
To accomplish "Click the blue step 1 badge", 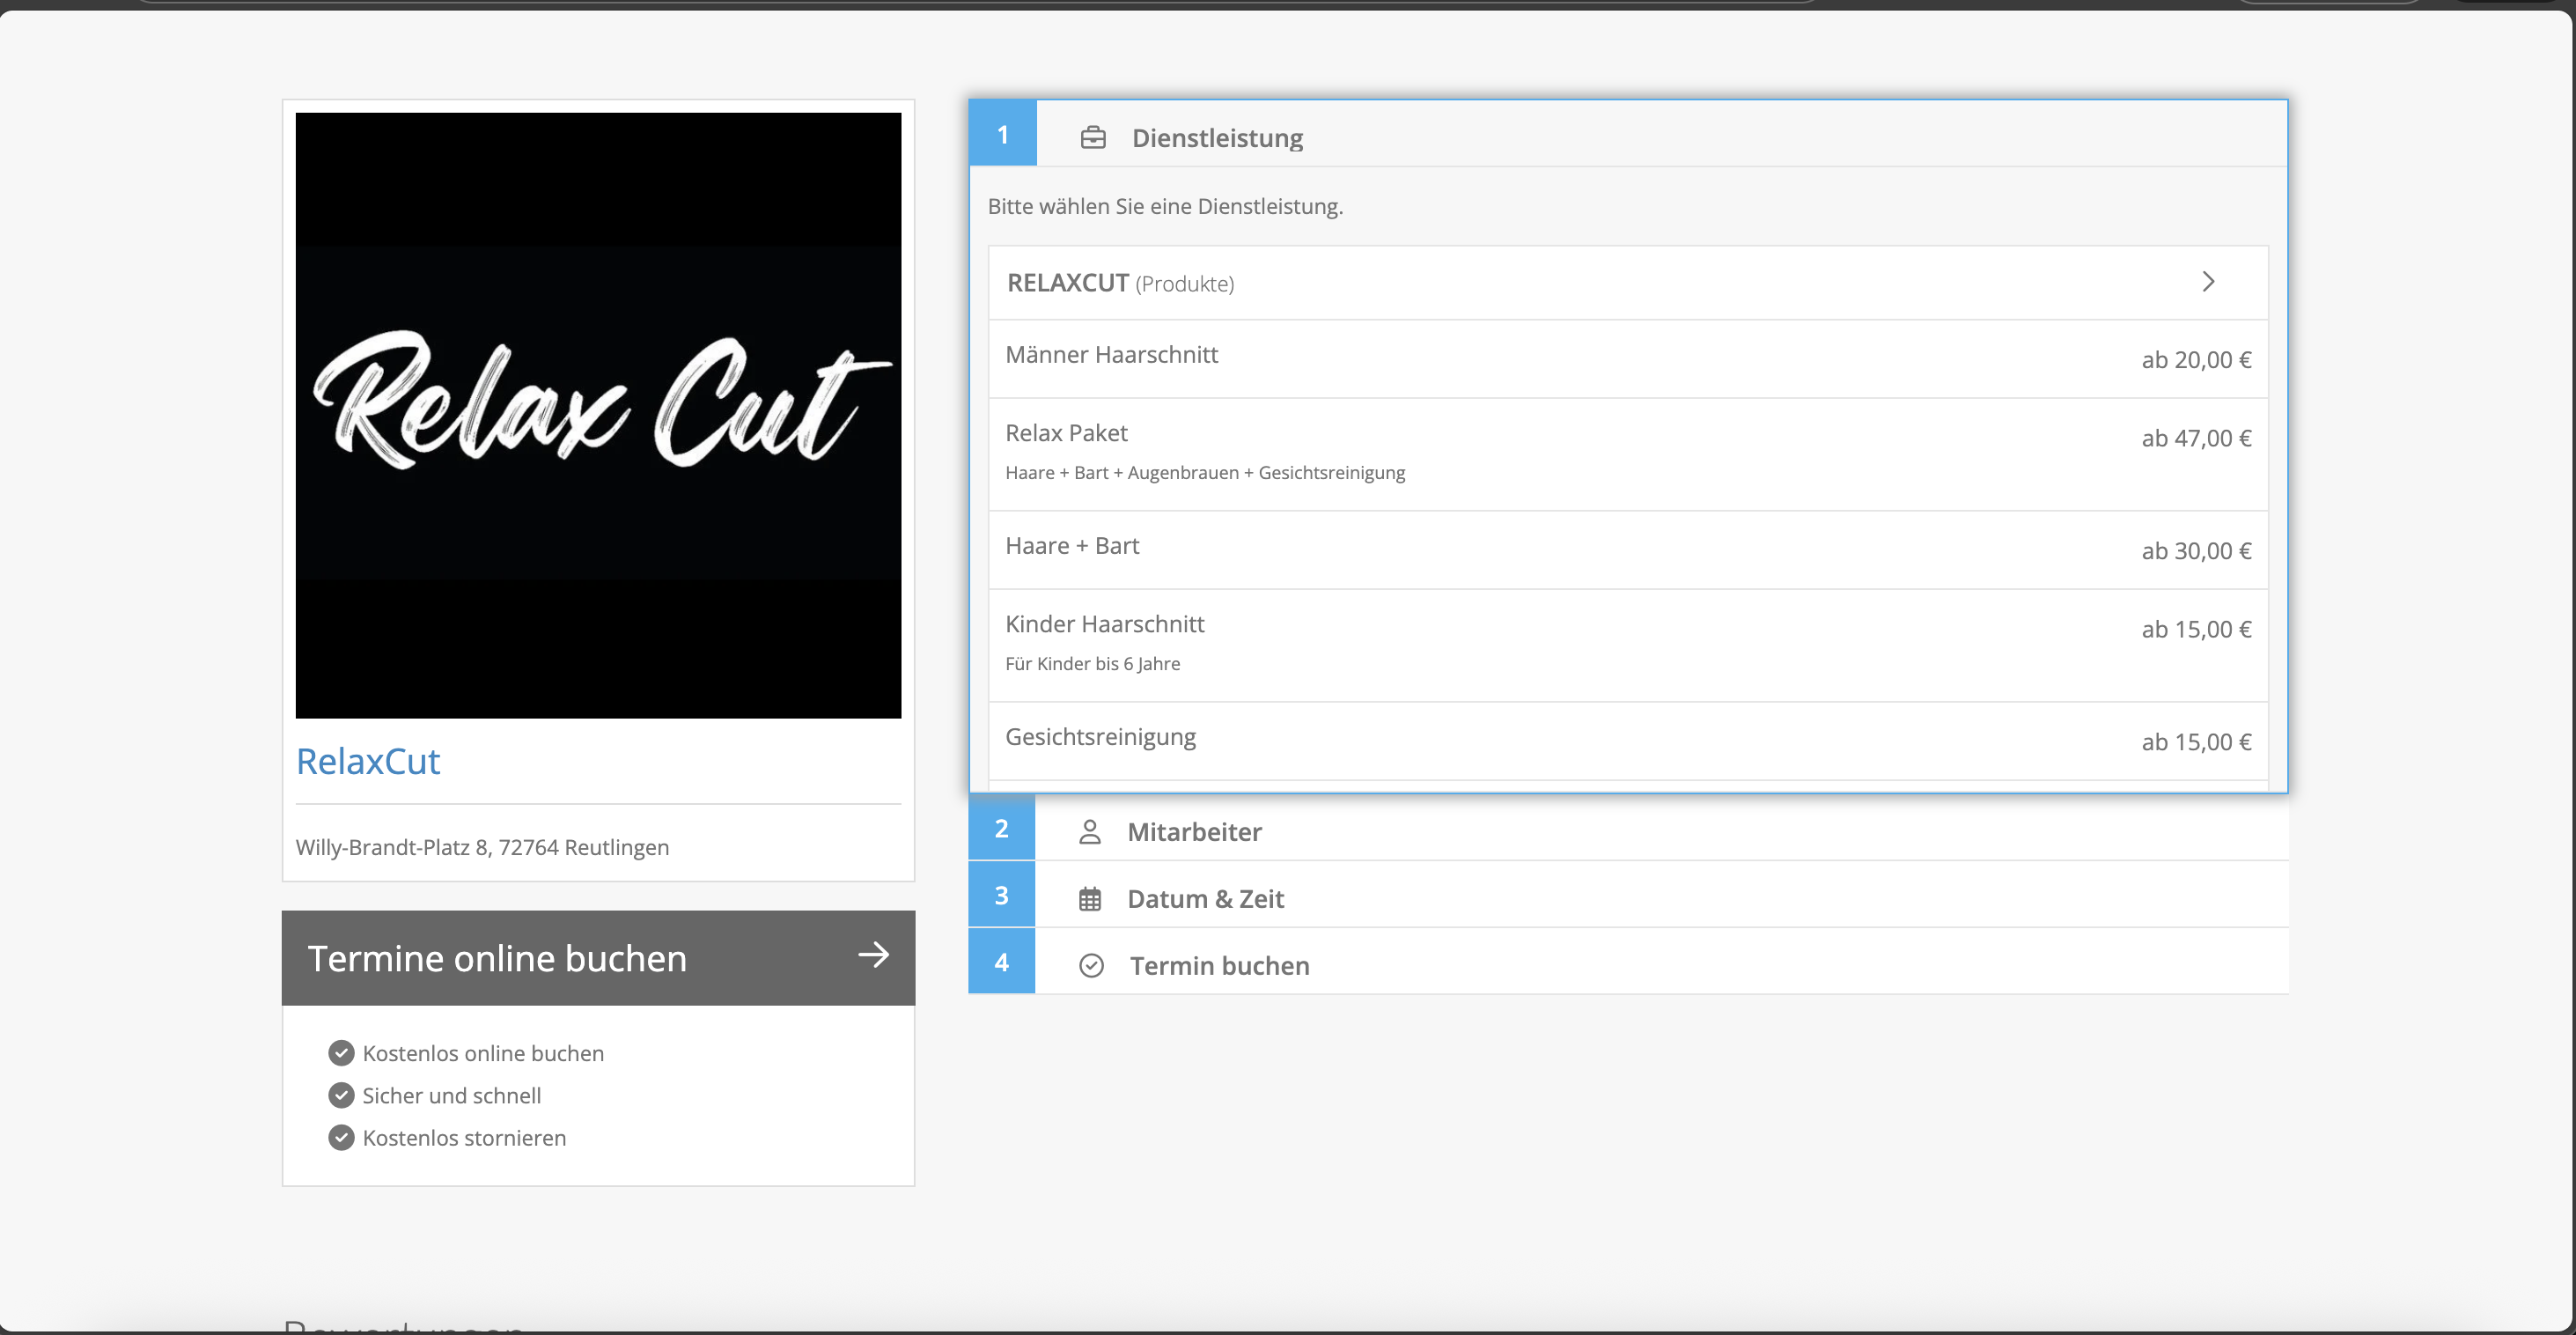I will click(1002, 133).
